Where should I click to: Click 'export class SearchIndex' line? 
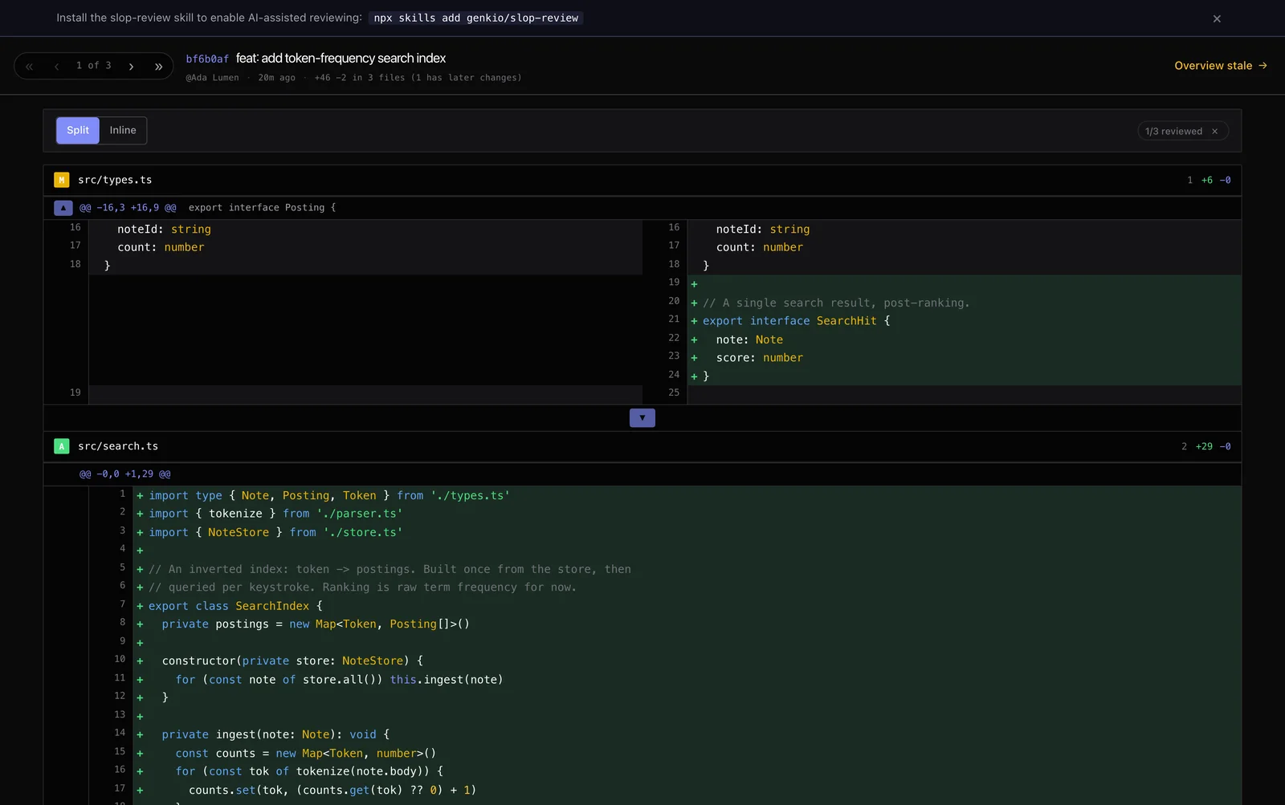687,606
